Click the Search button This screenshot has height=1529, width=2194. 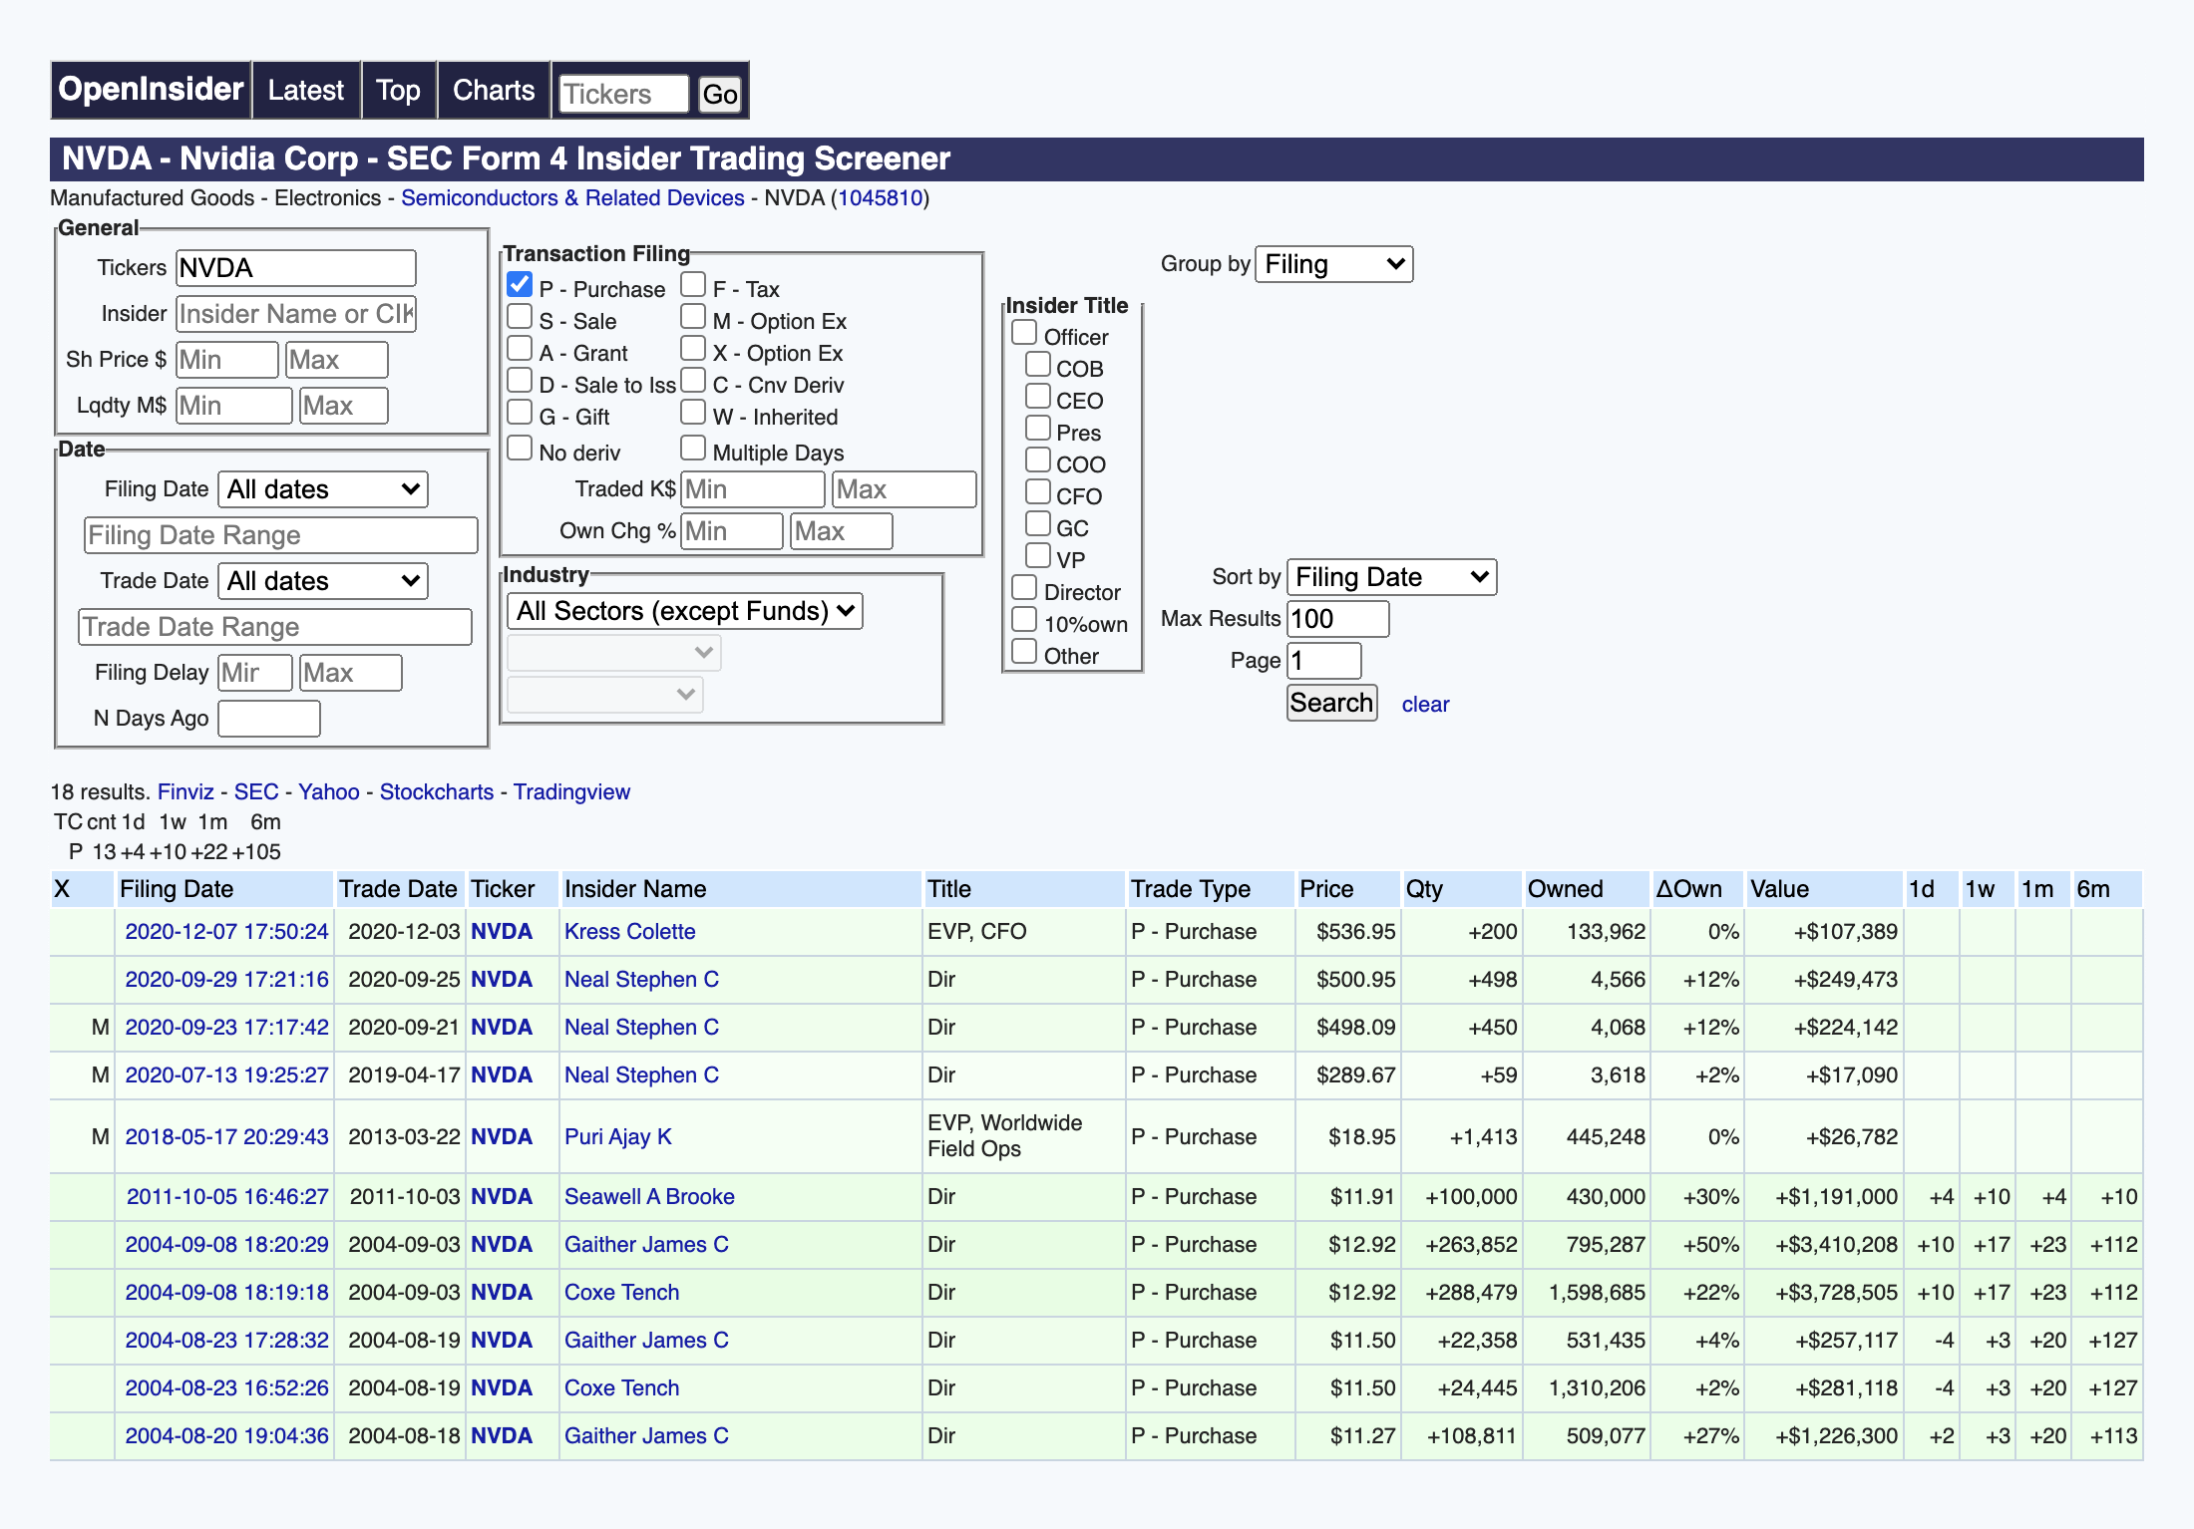pyautogui.click(x=1331, y=703)
